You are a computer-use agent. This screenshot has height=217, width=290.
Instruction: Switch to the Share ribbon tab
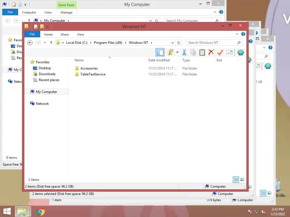click(x=65, y=34)
